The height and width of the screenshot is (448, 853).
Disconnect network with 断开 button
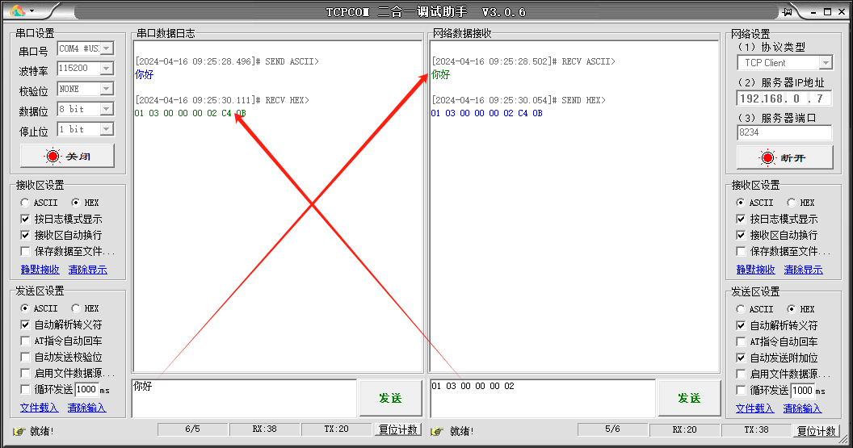pyautogui.click(x=784, y=157)
